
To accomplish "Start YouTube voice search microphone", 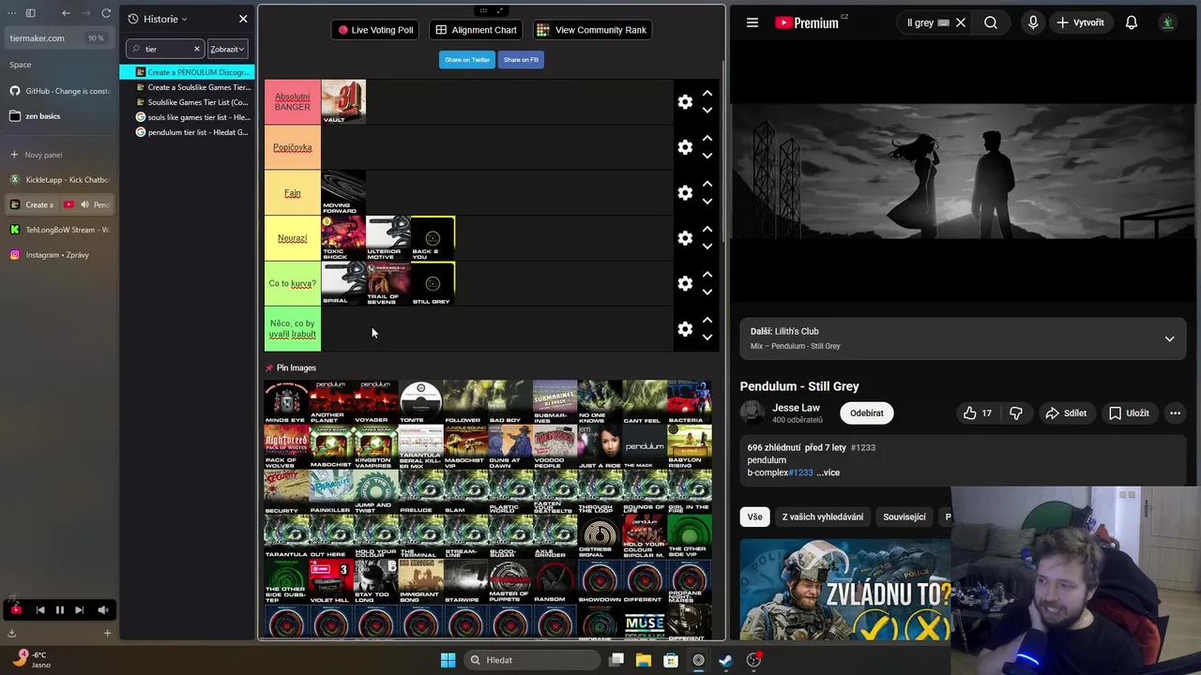I will coord(1033,22).
